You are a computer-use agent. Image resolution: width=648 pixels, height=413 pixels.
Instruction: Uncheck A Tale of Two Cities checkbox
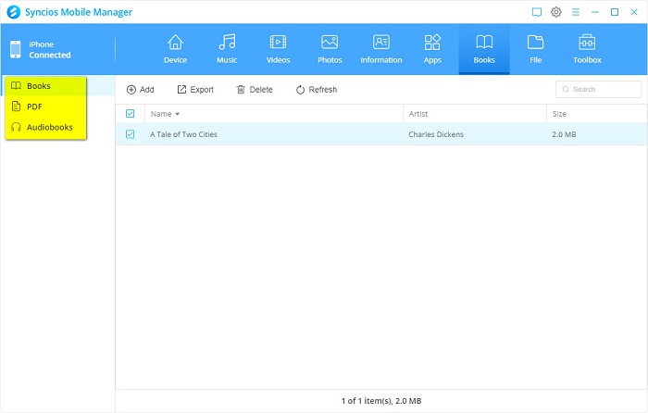(x=130, y=134)
